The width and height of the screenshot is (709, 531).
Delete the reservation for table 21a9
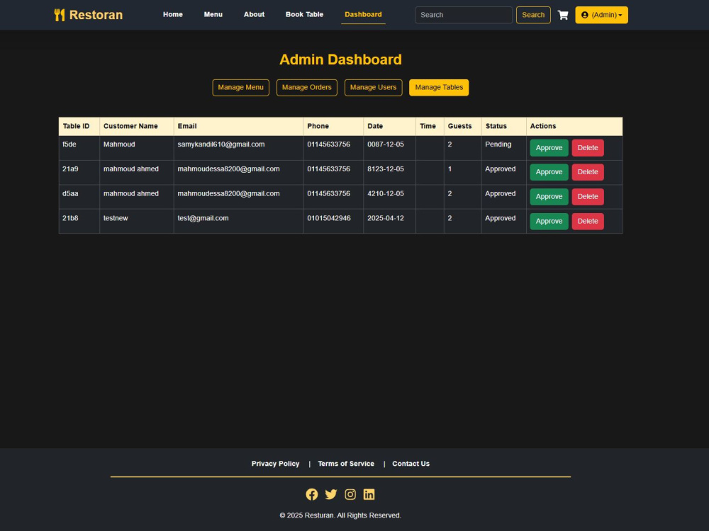[x=587, y=172]
